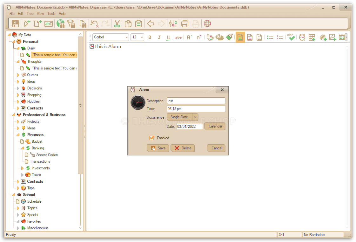
Task: Click the Date field showing 03/01/2022
Action: 190,126
